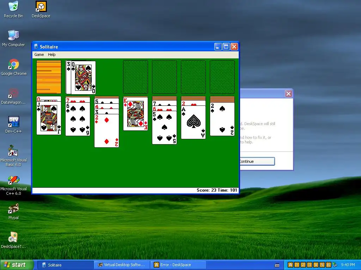This screenshot has height=270, width=361.
Task: Select the 2 of Diamonds card
Action: pyautogui.click(x=106, y=131)
